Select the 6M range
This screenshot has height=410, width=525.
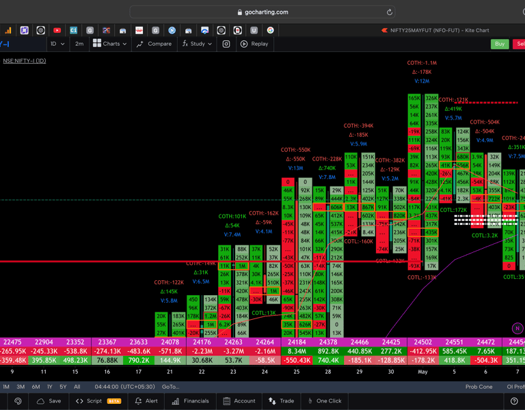tap(36, 387)
